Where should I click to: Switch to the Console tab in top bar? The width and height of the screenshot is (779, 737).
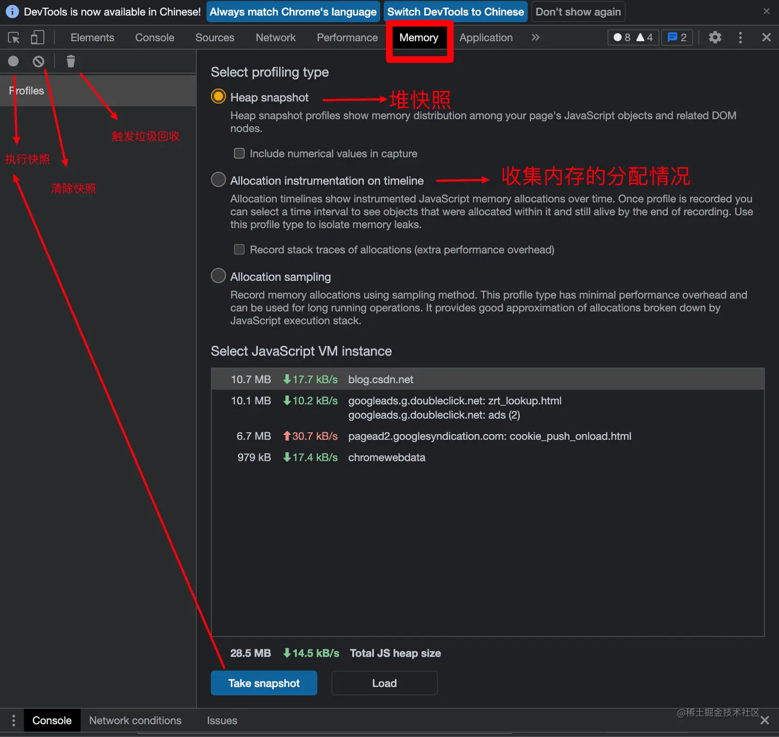click(155, 38)
